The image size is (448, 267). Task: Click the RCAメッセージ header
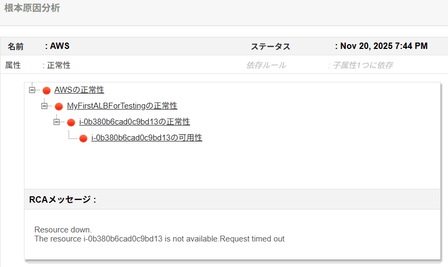point(63,199)
